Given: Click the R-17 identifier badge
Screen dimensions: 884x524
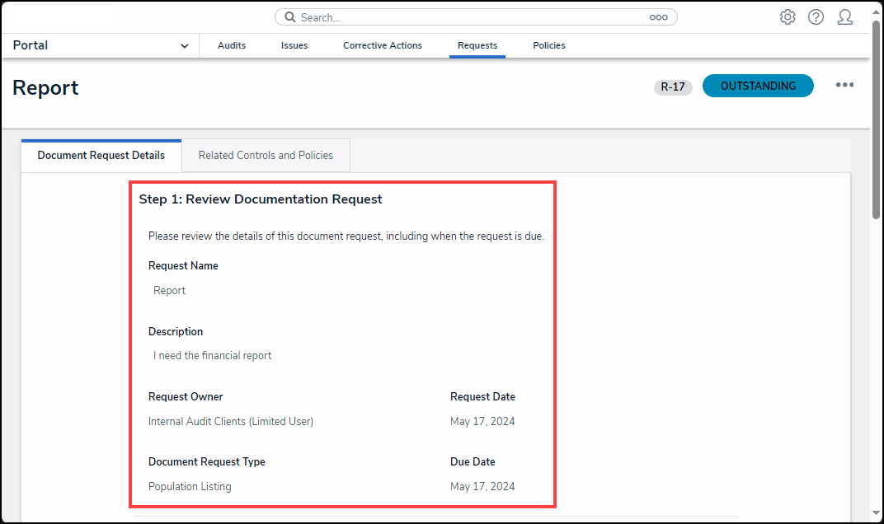Looking at the screenshot, I should coord(673,87).
